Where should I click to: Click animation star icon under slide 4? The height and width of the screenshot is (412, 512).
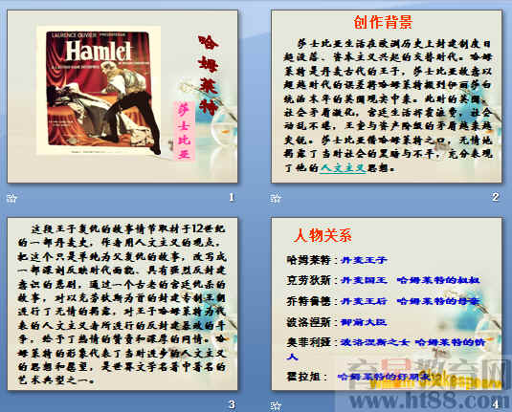276,405
